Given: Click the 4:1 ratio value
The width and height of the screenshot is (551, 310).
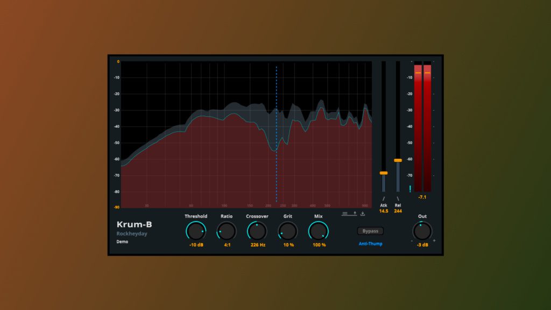Looking at the screenshot, I should (x=228, y=245).
